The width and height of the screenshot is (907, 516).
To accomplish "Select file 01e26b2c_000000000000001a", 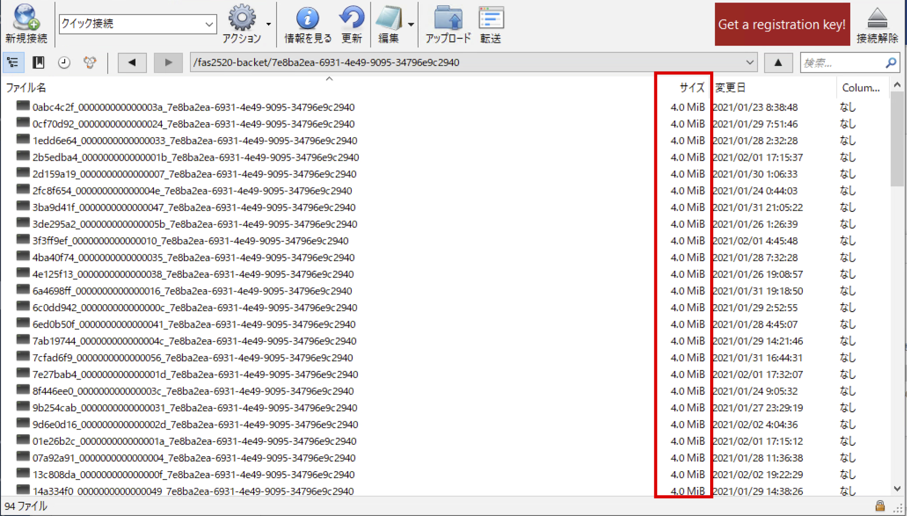I will tap(194, 441).
